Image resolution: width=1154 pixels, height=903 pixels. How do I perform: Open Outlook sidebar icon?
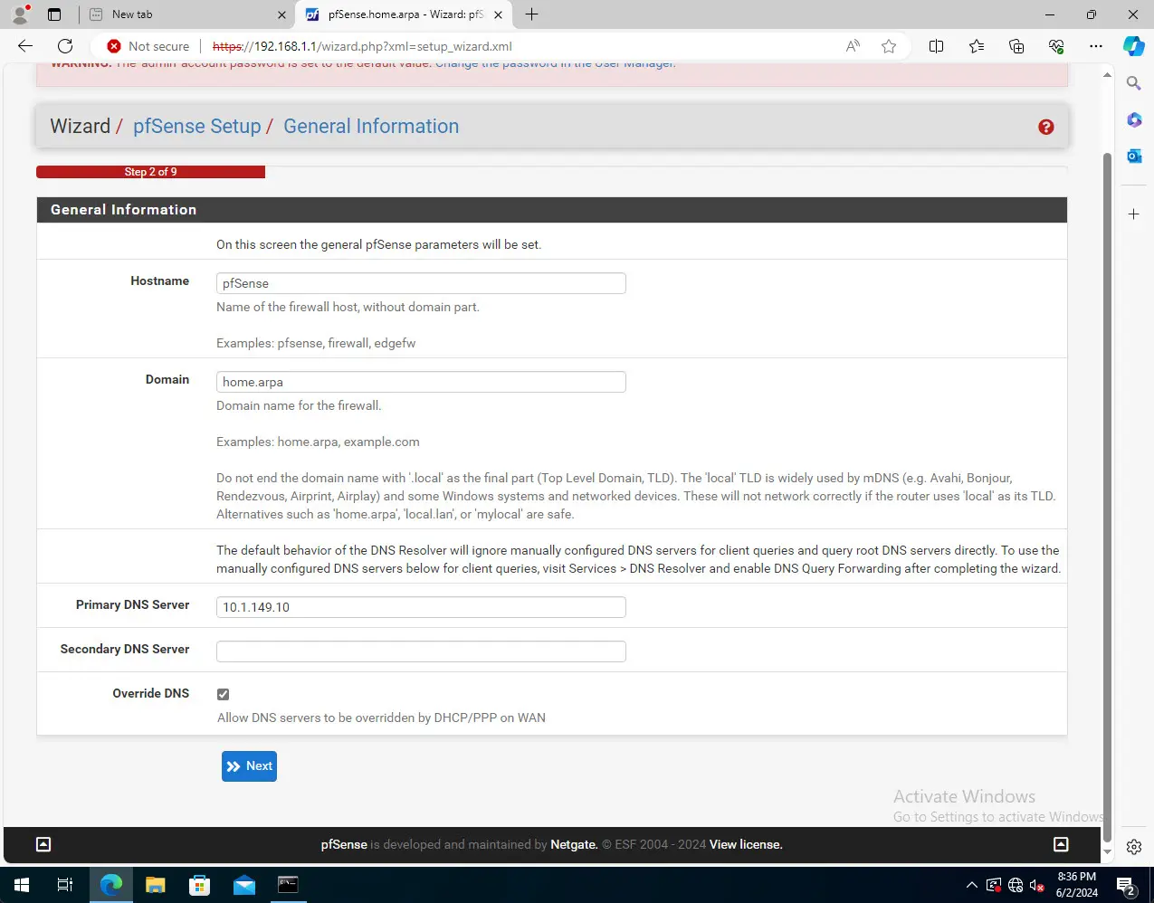pos(1134,156)
